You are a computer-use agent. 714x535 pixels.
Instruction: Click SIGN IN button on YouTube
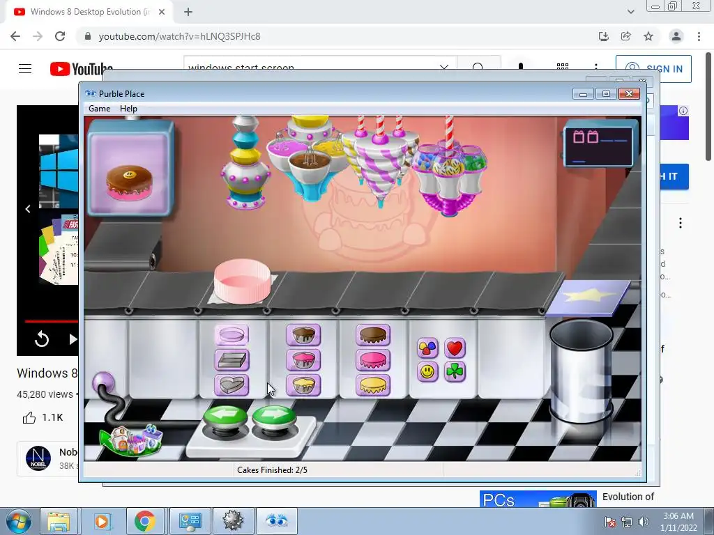pyautogui.click(x=653, y=69)
